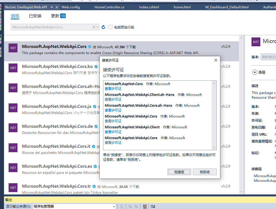Open the HomeController.cs tab
This screenshot has width=276, height=209.
click(x=109, y=7)
